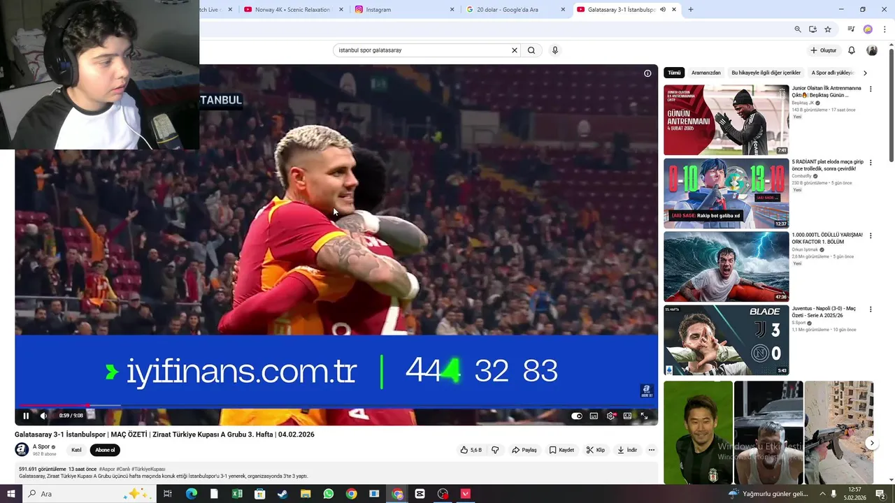895x503 pixels.
Task: Open a new browser tab
Action: point(691,10)
